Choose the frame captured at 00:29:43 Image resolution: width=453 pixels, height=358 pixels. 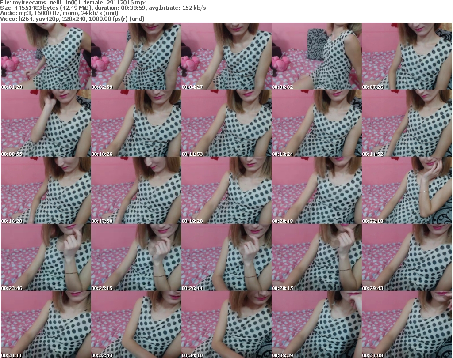[407, 257]
